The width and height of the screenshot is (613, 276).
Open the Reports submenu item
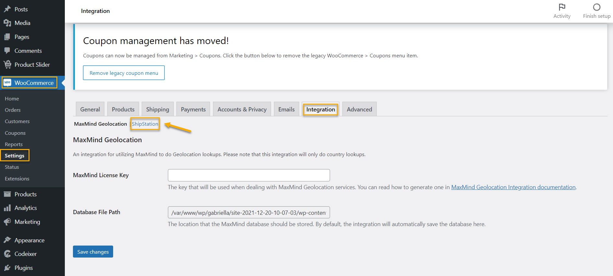[14, 144]
